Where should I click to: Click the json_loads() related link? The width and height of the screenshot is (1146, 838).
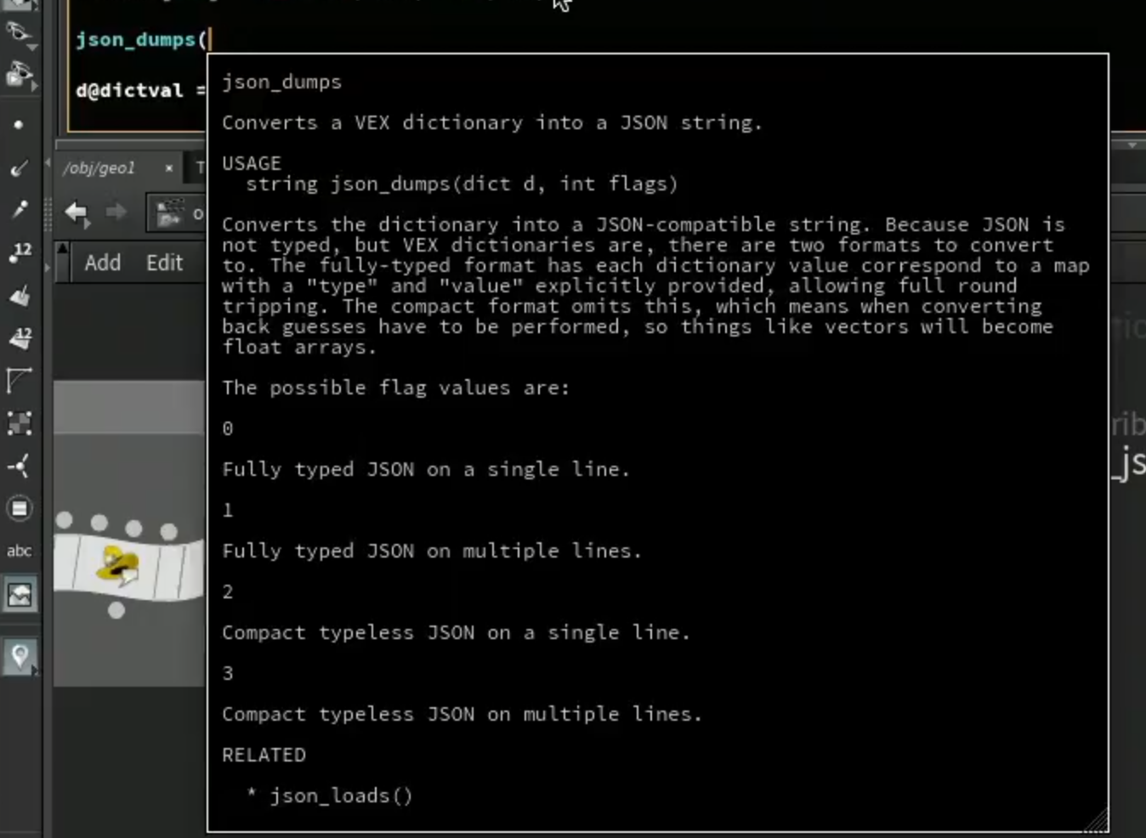tap(341, 796)
